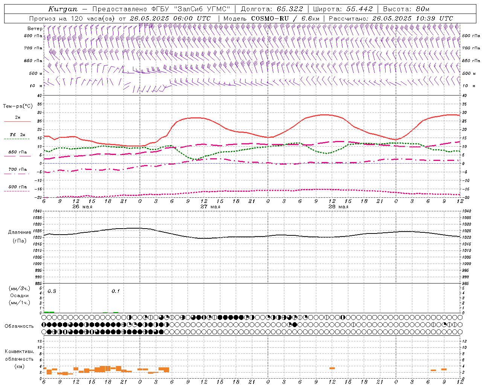Click the 'Тем-ра(°C)' legend heading
This screenshot has height=385, width=482.
[x=18, y=106]
